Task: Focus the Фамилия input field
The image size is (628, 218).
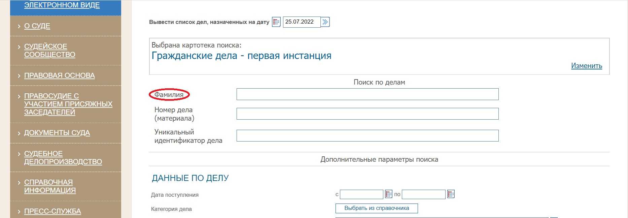Action: click(x=368, y=94)
